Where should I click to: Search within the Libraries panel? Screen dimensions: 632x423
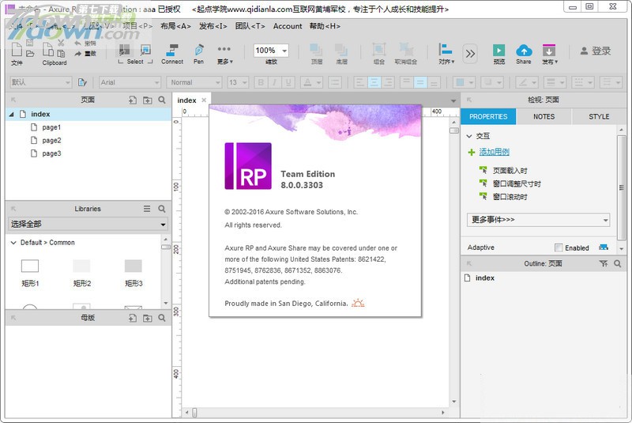[162, 209]
